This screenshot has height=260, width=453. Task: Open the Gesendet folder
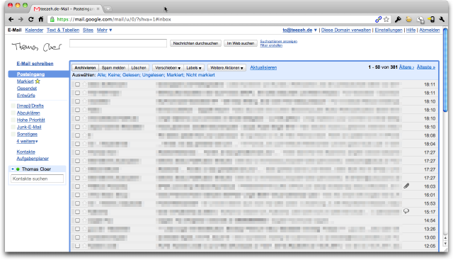(x=27, y=89)
